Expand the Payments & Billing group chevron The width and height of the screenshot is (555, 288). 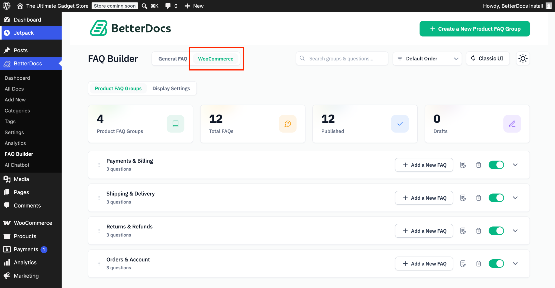[515, 165]
